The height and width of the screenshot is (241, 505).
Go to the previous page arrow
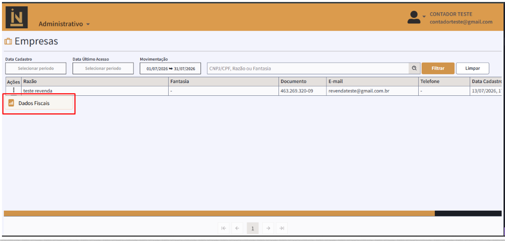point(237,228)
